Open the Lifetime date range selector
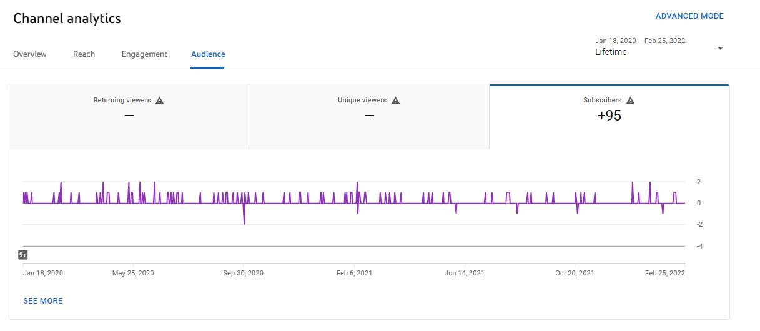The height and width of the screenshot is (331, 760). tap(659, 47)
